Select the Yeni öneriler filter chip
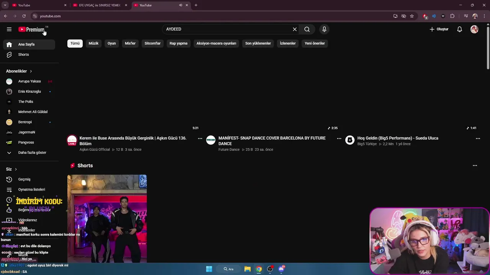The width and height of the screenshot is (490, 275). [x=315, y=44]
